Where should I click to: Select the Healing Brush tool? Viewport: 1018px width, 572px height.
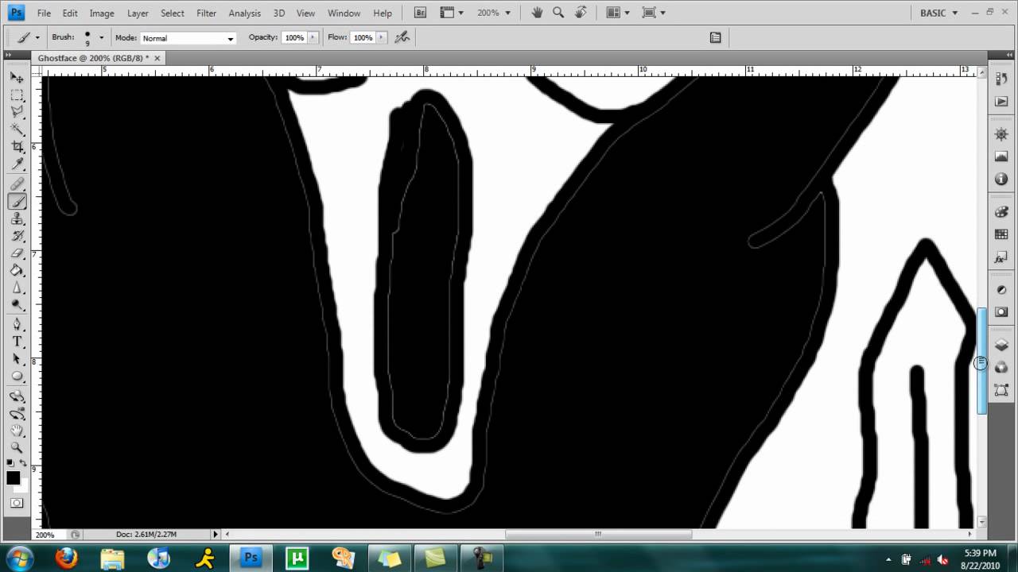(x=17, y=184)
